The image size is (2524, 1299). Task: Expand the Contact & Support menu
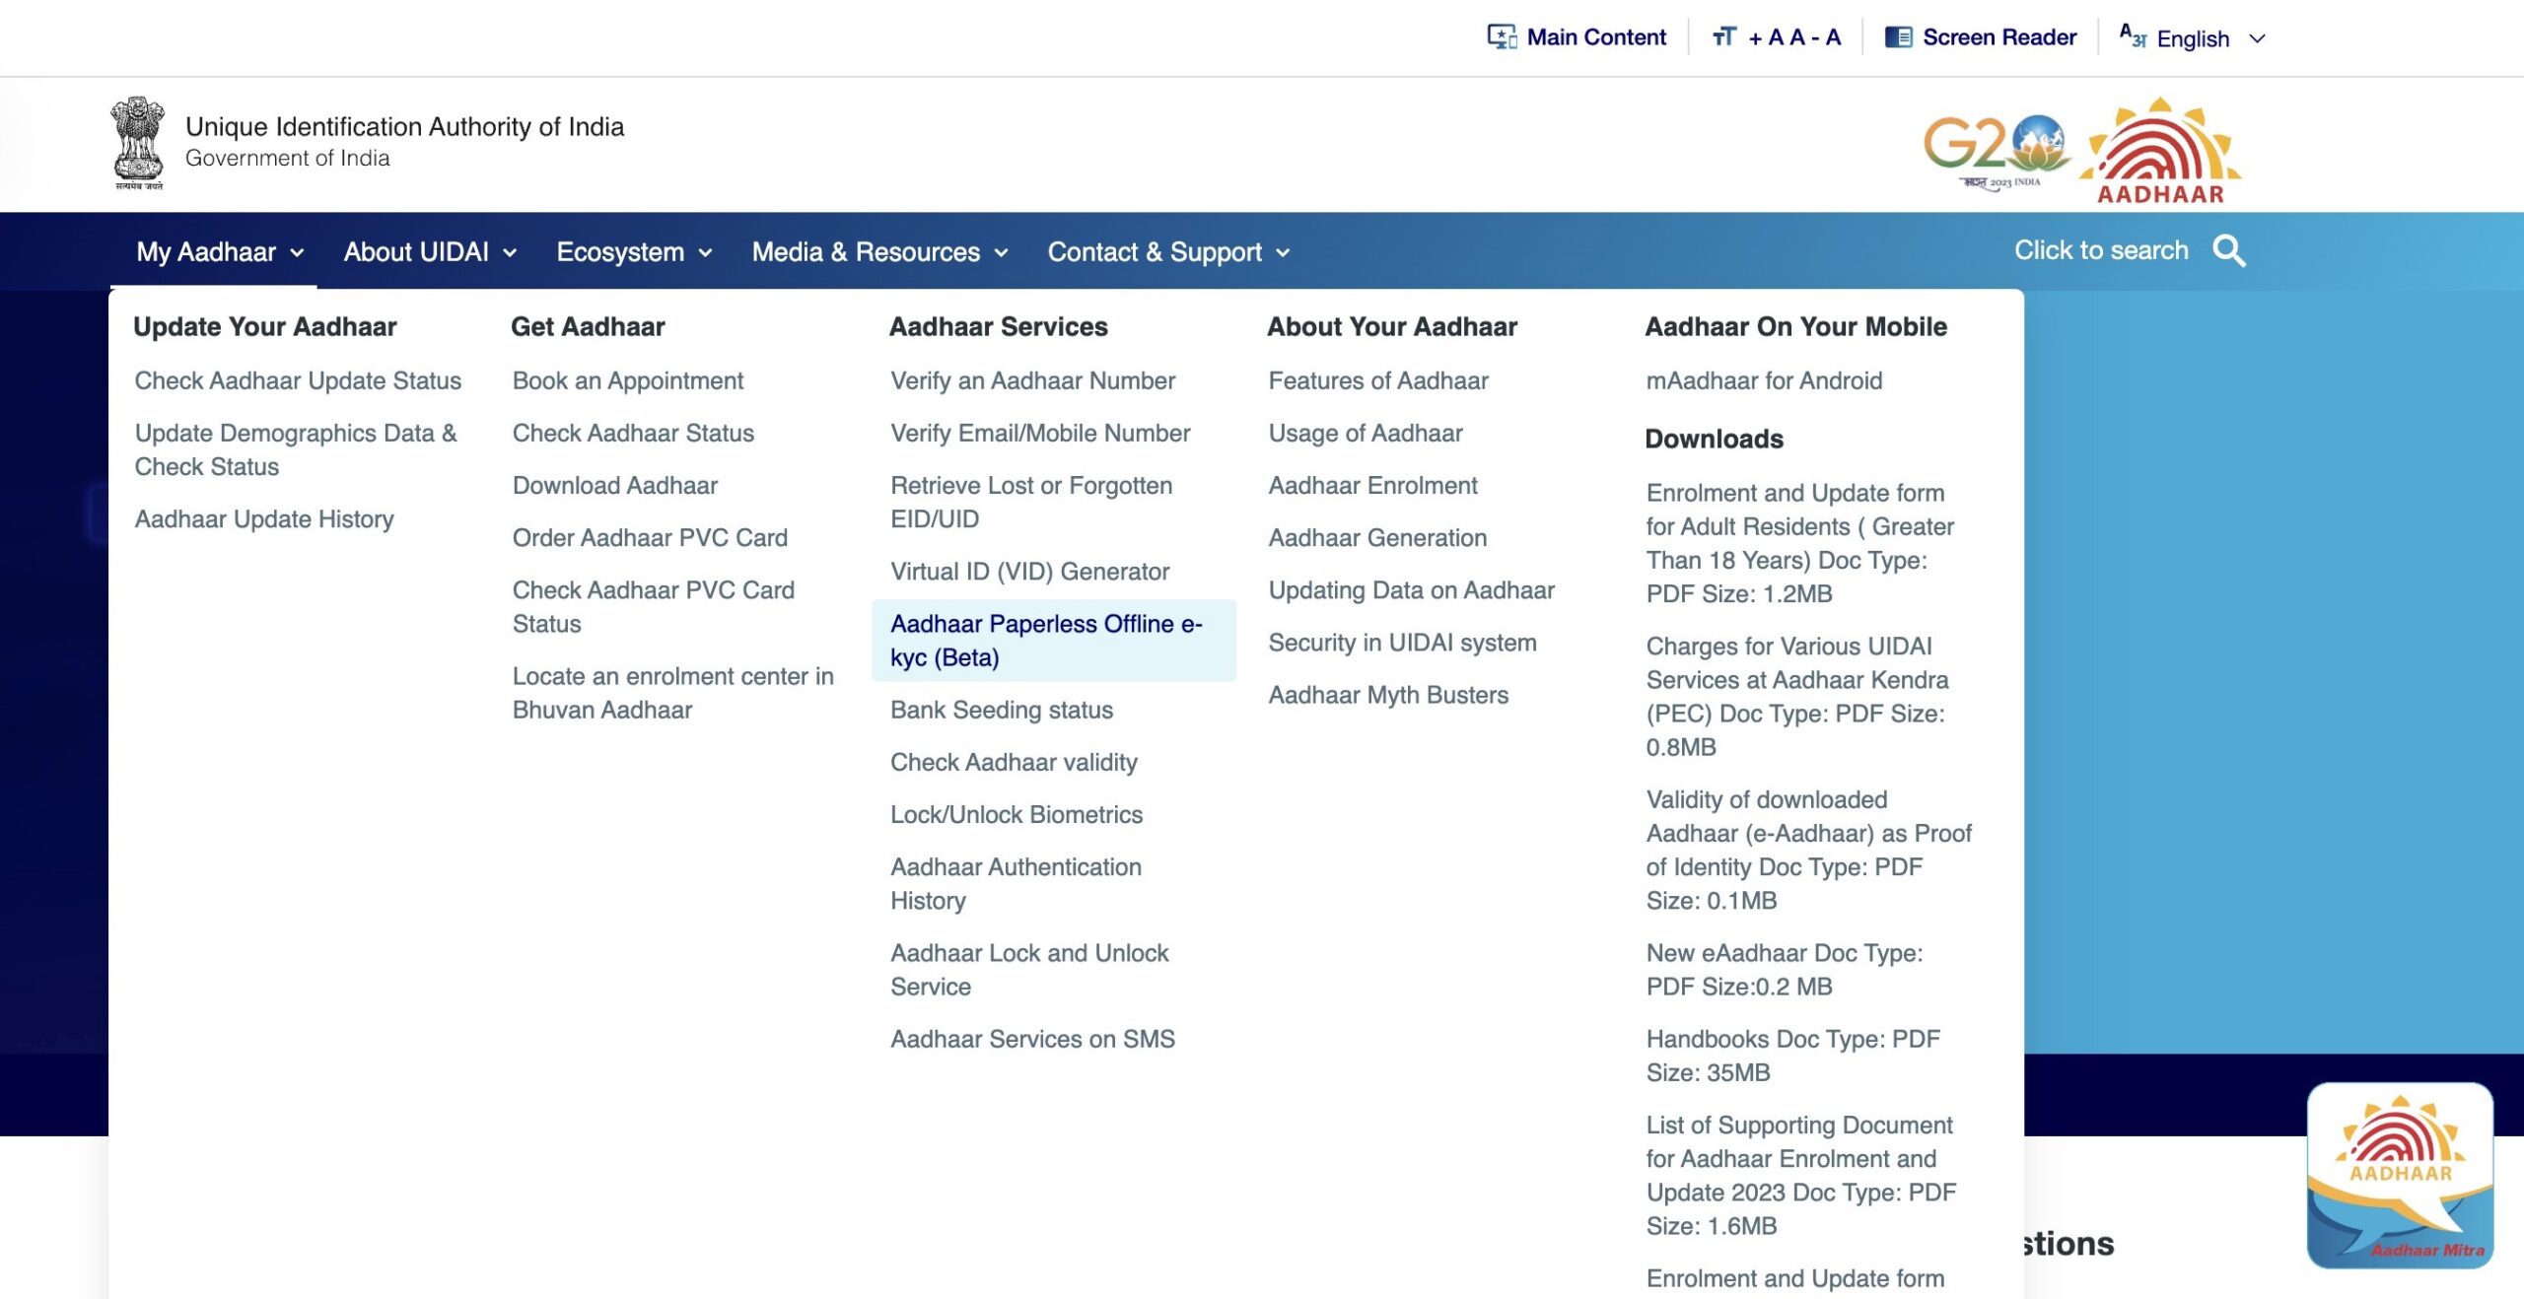pyautogui.click(x=1168, y=252)
